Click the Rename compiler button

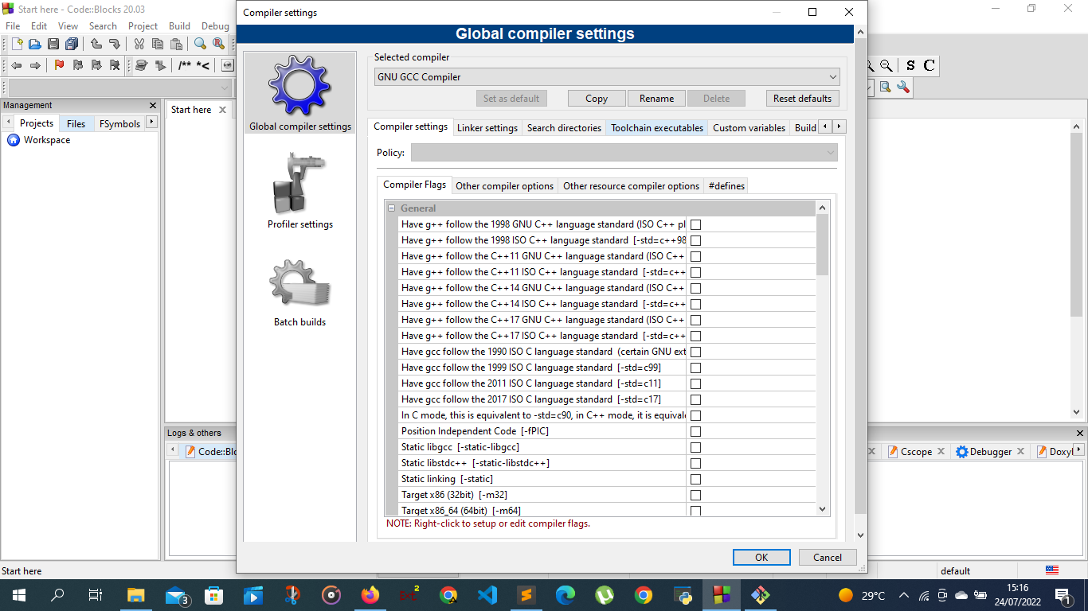[656, 99]
